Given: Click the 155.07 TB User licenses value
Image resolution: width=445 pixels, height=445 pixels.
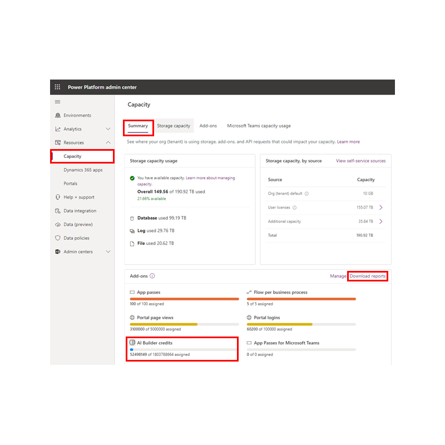Looking at the screenshot, I should click(x=365, y=207).
